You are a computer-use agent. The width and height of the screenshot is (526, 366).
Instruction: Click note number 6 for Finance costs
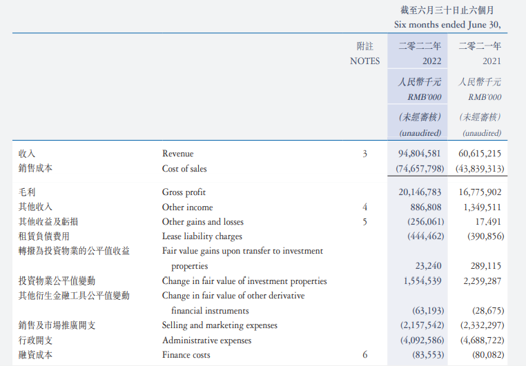(365, 354)
